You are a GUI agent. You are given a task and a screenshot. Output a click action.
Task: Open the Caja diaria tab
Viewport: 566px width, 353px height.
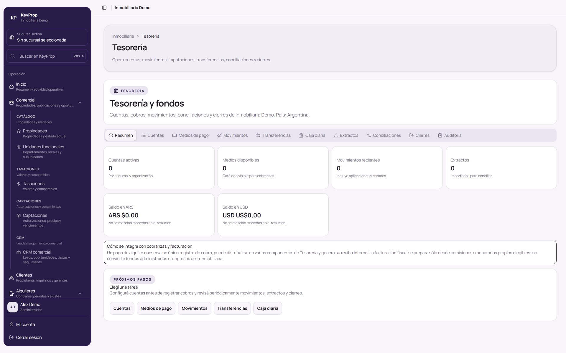pyautogui.click(x=312, y=135)
